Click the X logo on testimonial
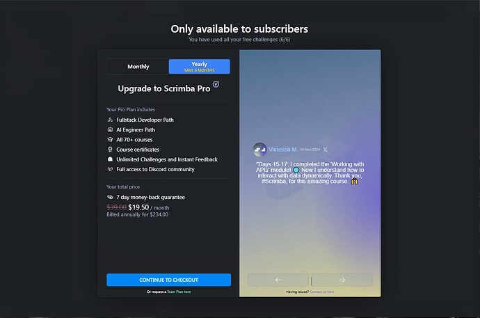The height and width of the screenshot is (318, 480). pos(325,150)
